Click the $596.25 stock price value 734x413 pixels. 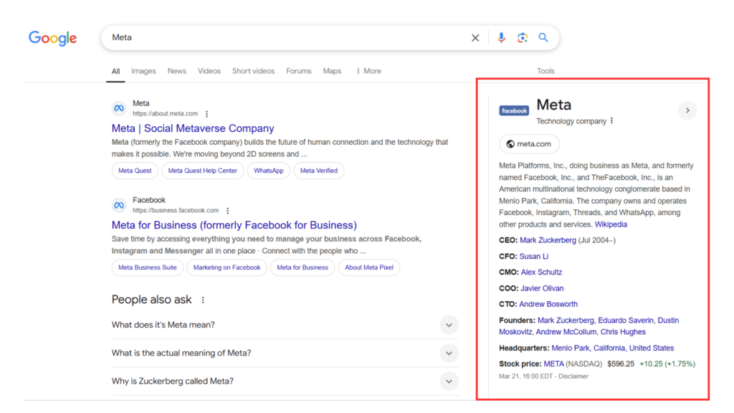pos(621,364)
